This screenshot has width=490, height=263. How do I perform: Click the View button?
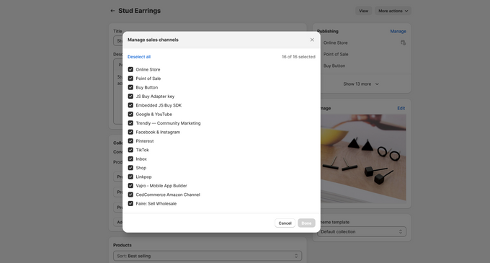[363, 11]
